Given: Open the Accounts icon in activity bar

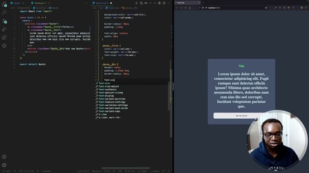Looking at the screenshot, I should click(x=4, y=157).
